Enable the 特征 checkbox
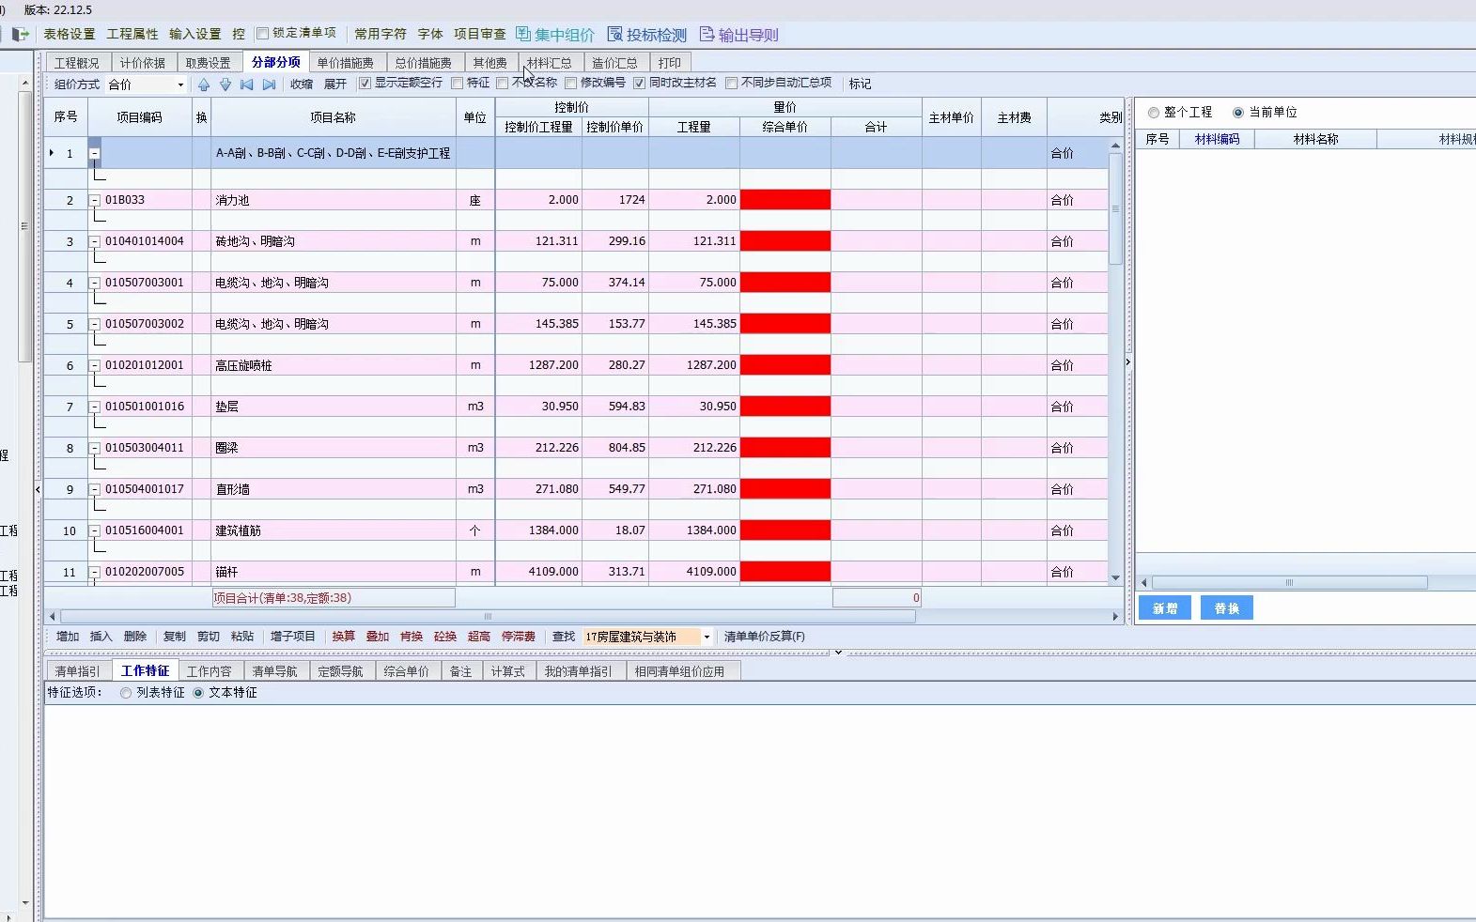1476x922 pixels. coord(458,84)
